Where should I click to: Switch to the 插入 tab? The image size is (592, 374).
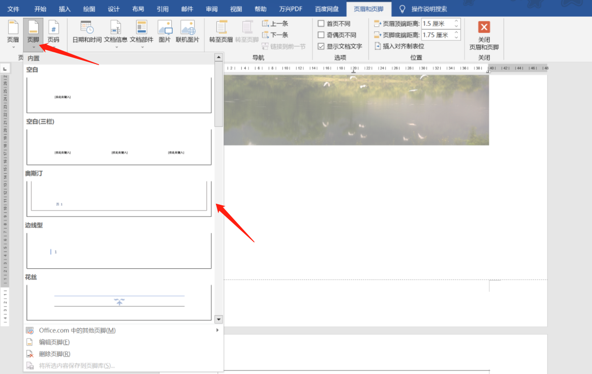(65, 9)
